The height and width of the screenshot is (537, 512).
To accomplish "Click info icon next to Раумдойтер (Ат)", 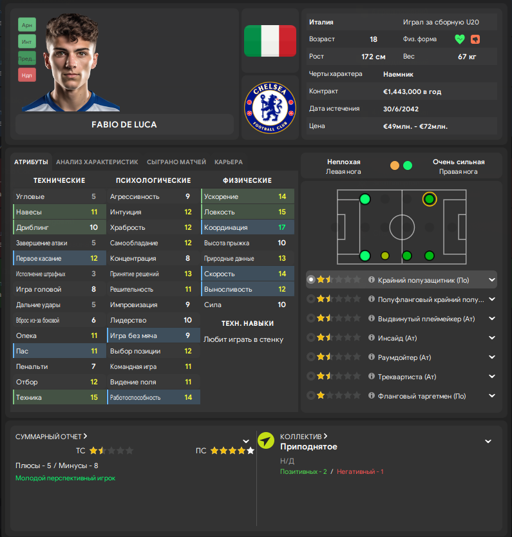I will click(372, 357).
